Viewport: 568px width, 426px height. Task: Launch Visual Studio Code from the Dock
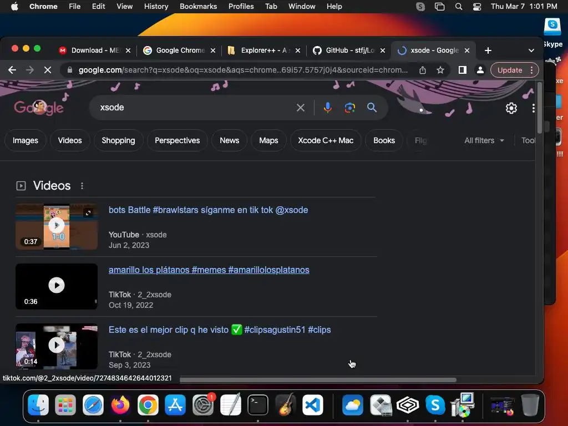pos(313,404)
